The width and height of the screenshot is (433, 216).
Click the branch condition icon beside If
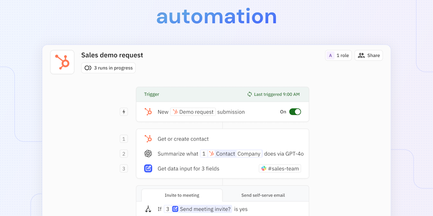[x=148, y=209]
